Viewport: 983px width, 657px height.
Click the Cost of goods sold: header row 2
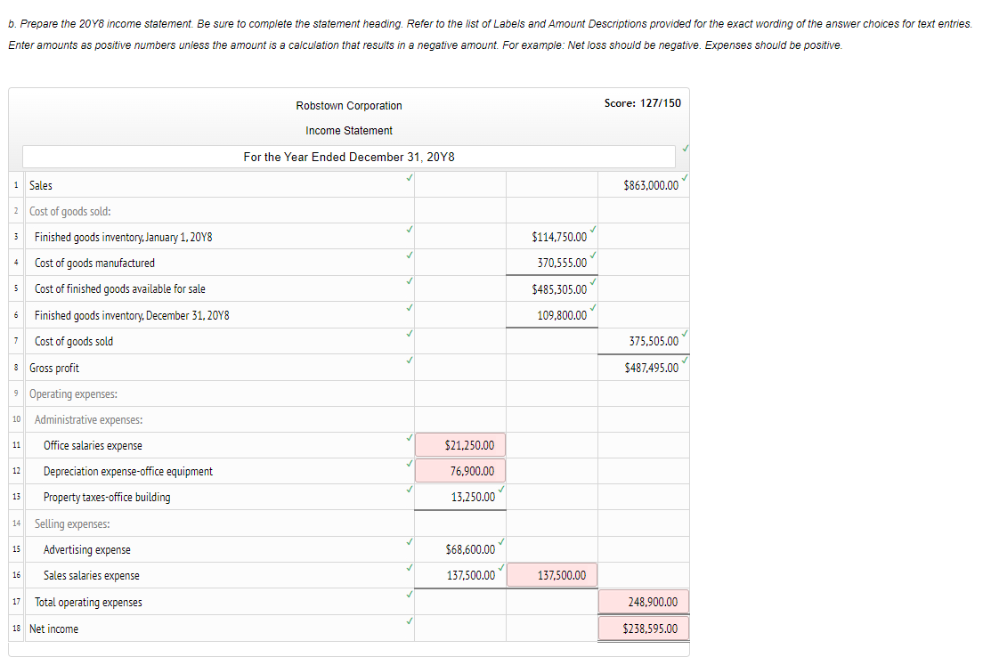point(70,211)
